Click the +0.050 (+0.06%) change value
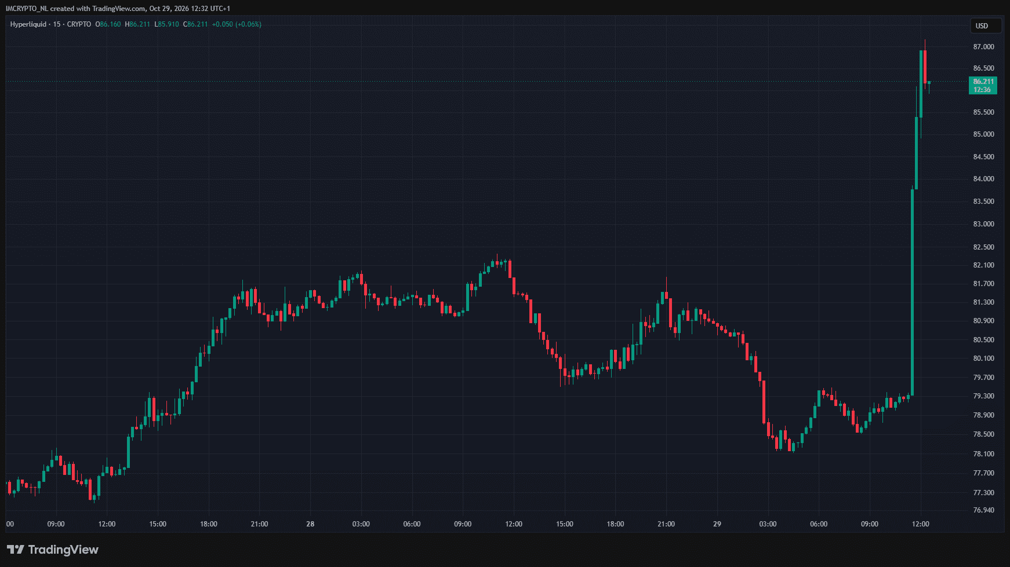The height and width of the screenshot is (567, 1010). pyautogui.click(x=237, y=24)
